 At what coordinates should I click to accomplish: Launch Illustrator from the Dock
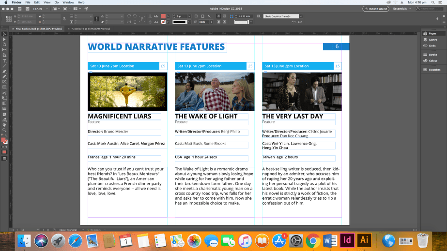pyautogui.click(x=364, y=240)
